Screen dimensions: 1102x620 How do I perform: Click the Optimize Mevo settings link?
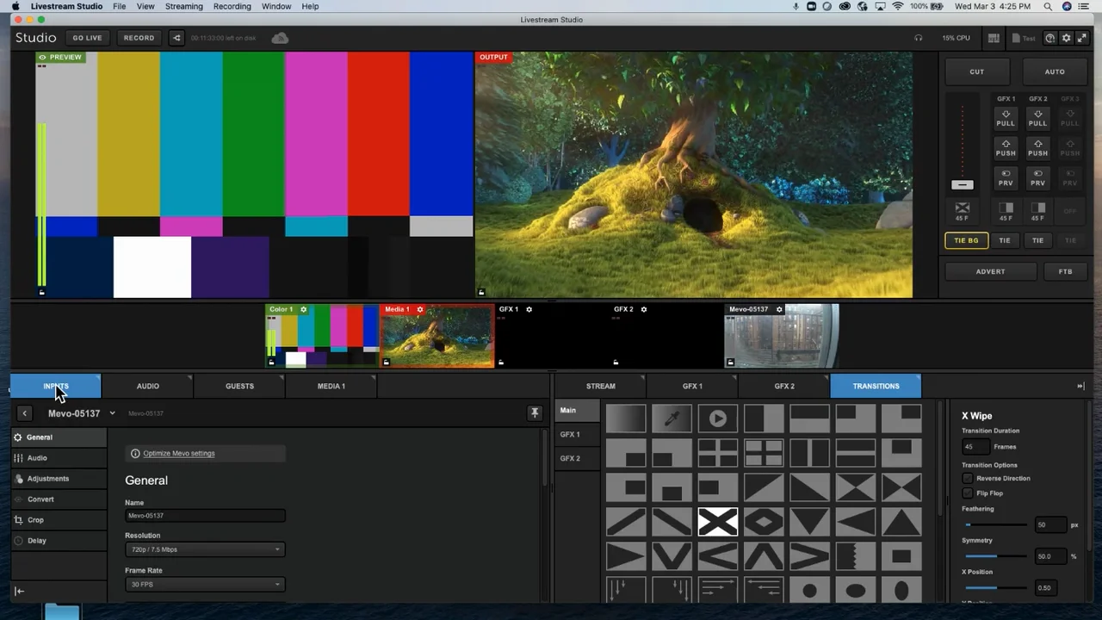(x=178, y=453)
